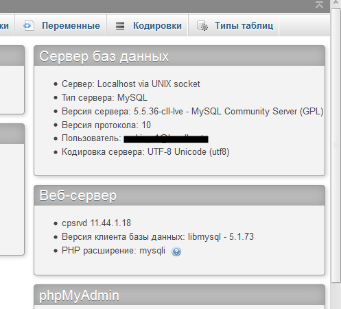This screenshot has height=309, width=341.
Task: Select text 'Кодировка сервера: UTF-8 Unicode (utf8)'
Action: (x=145, y=152)
